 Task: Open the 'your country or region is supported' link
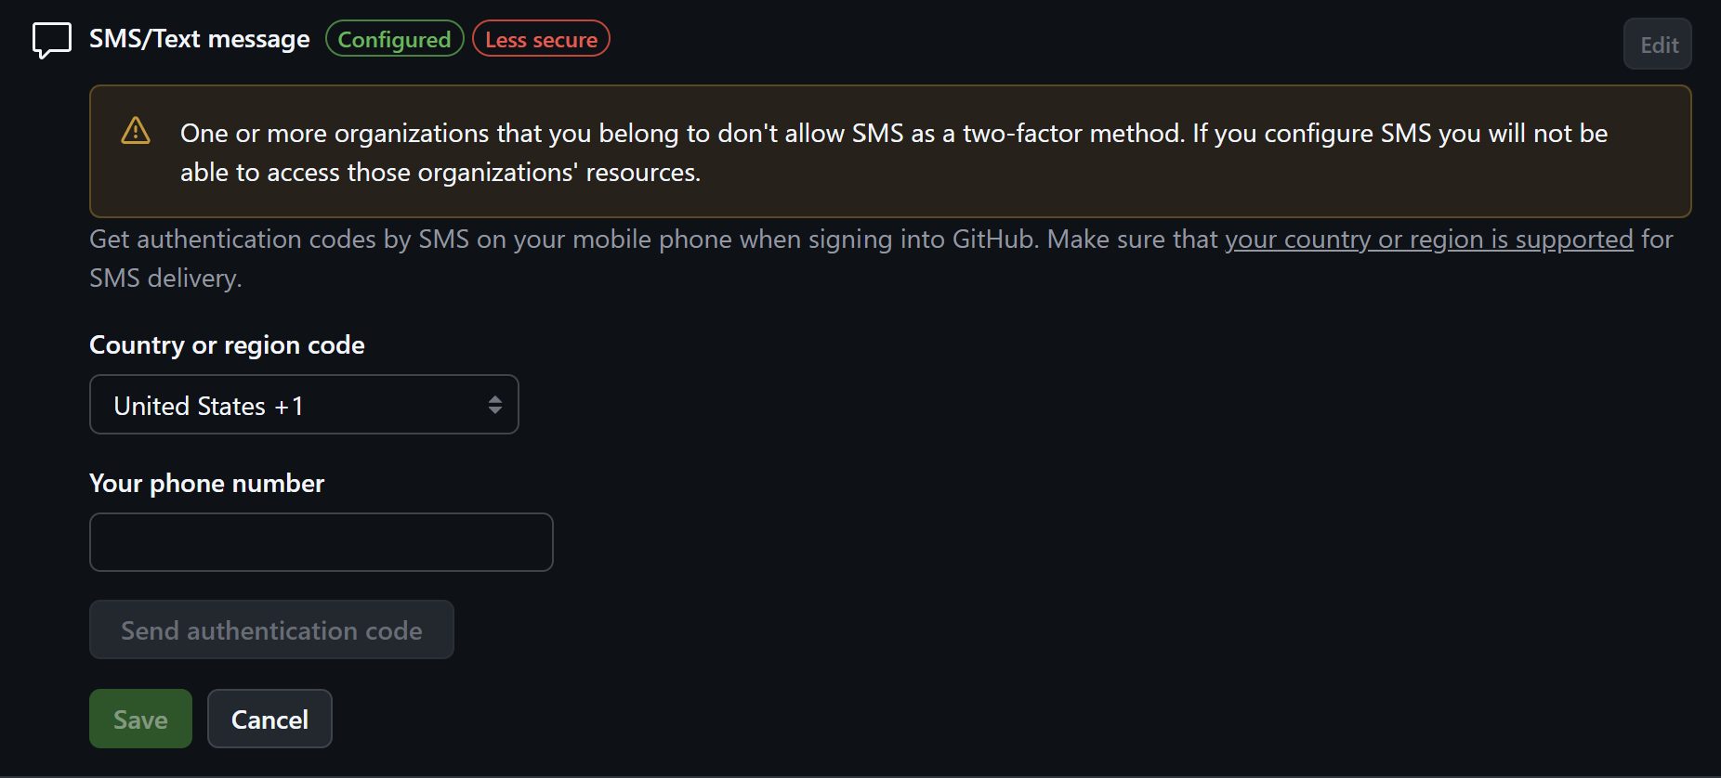coord(1430,239)
